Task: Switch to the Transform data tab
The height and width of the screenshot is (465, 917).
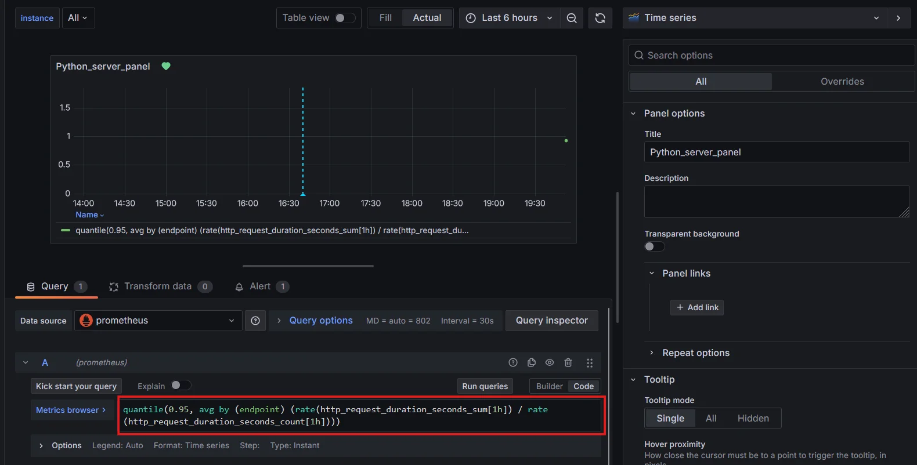Action: 161,286
